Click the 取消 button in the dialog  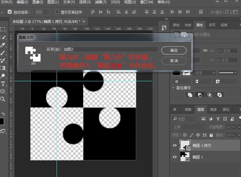click(174, 61)
